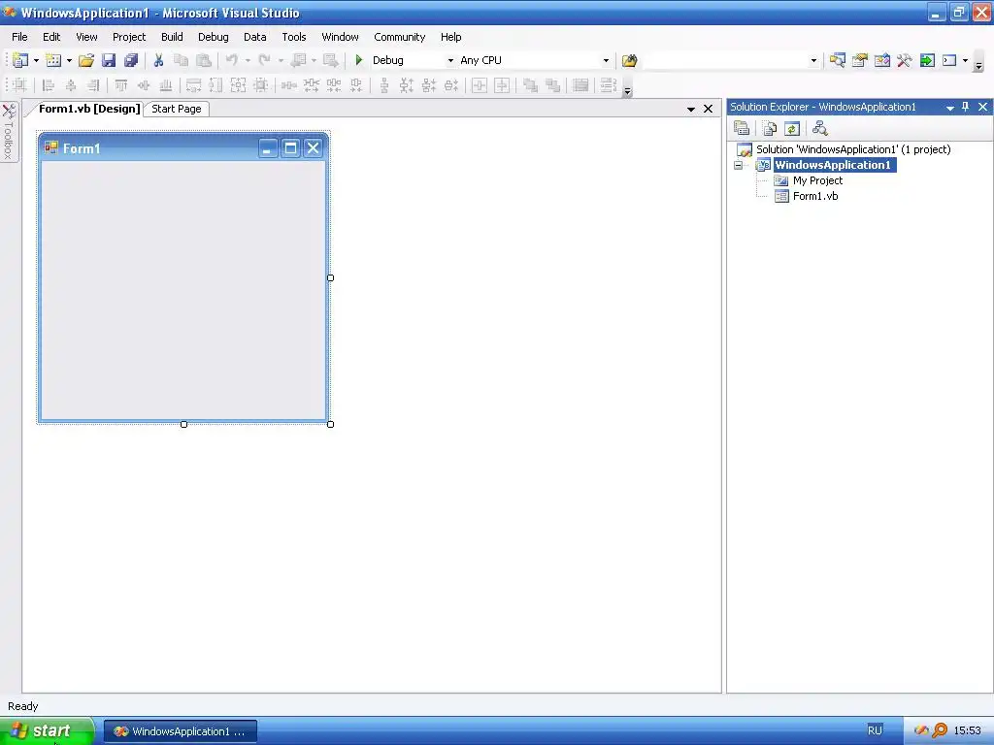This screenshot has width=994, height=745.
Task: Close the Solution Explorer panel
Action: coord(982,107)
